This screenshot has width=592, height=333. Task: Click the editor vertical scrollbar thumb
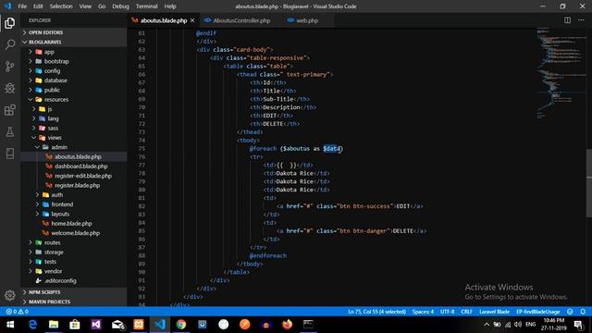(589, 183)
